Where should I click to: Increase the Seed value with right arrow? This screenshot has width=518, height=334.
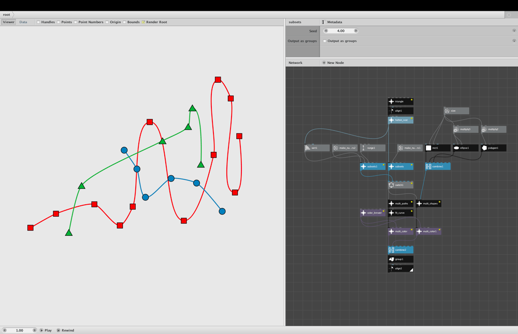tap(356, 31)
